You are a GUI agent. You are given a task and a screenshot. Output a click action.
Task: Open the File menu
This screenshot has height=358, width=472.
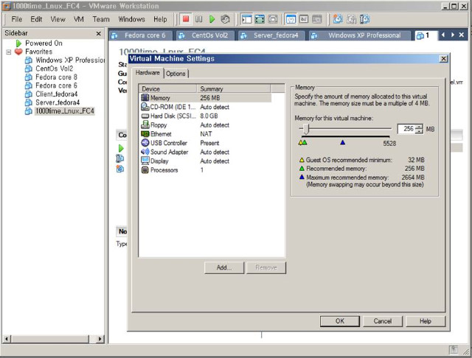17,19
